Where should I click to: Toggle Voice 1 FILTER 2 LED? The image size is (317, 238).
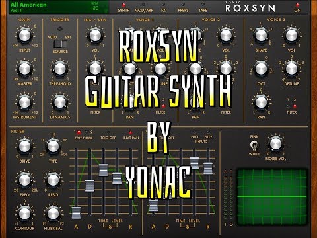[163, 106]
